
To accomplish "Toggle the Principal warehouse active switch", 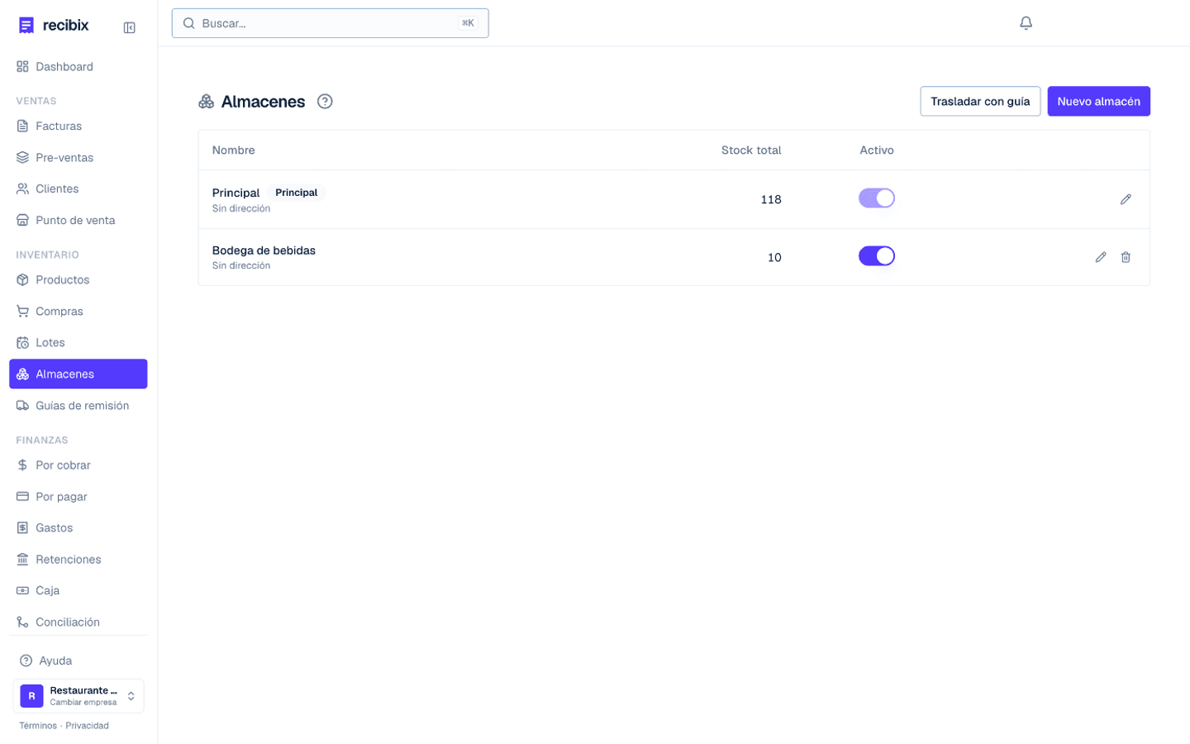I will click(x=877, y=198).
